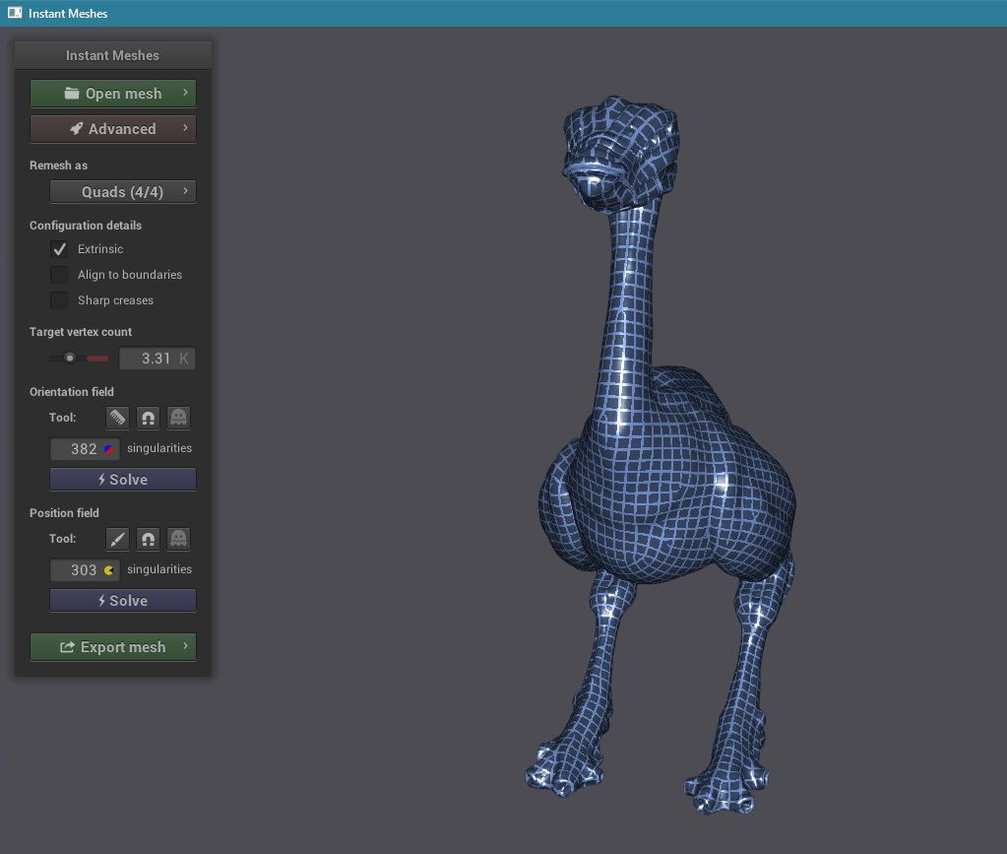The image size is (1007, 854).
Task: Enable Align to boundaries
Action: click(59, 275)
